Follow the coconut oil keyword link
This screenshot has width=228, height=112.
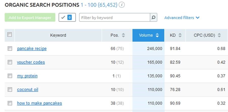pos(28,89)
